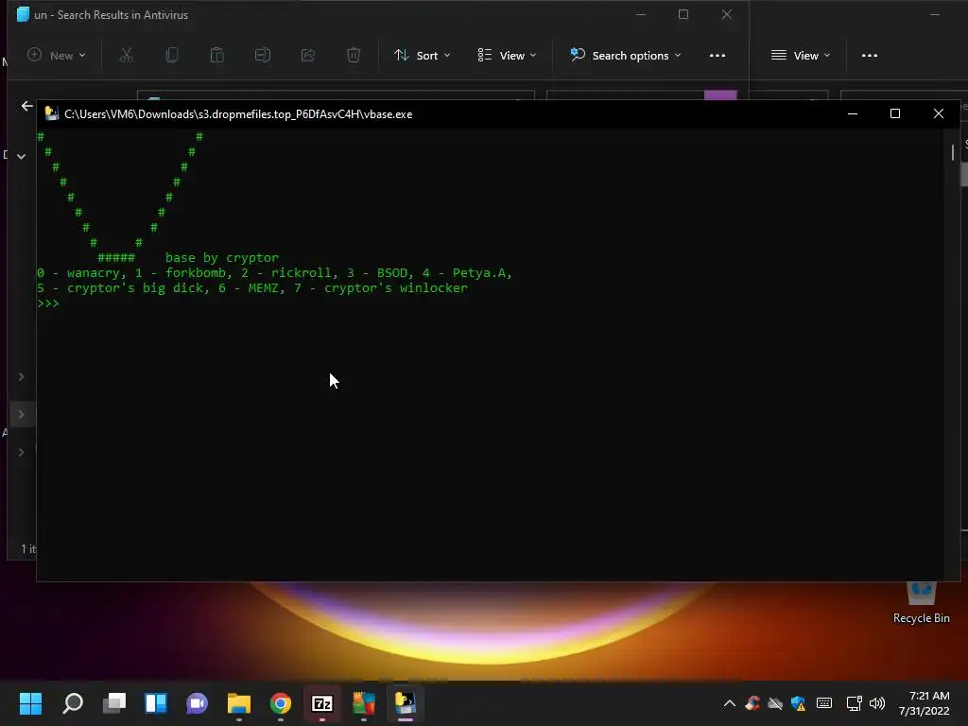Select the Recycle Bin desktop icon
This screenshot has height=726, width=968.
coord(921,604)
